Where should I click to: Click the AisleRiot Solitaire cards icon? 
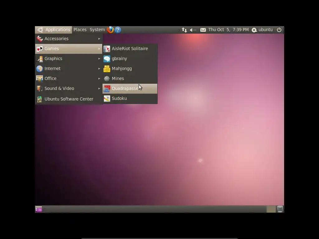coord(107,49)
